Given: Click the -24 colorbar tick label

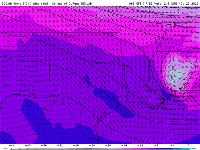Looking at the screenshot, I should click(92, 145).
